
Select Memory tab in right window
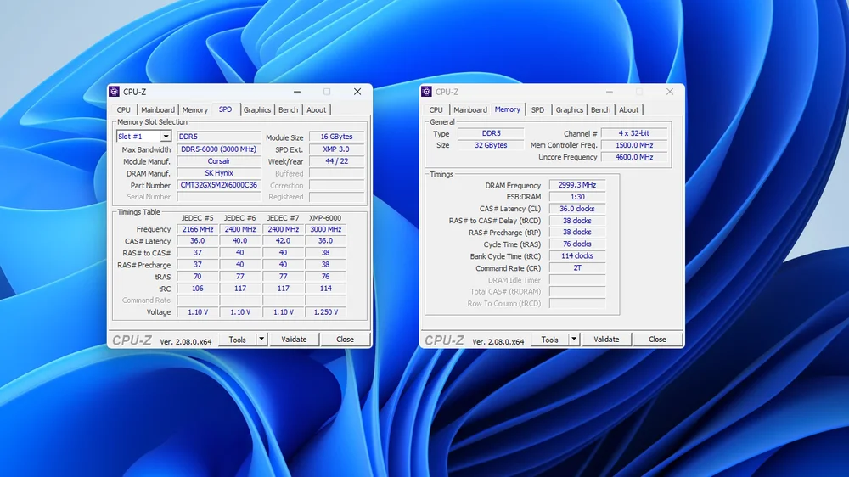pos(508,109)
